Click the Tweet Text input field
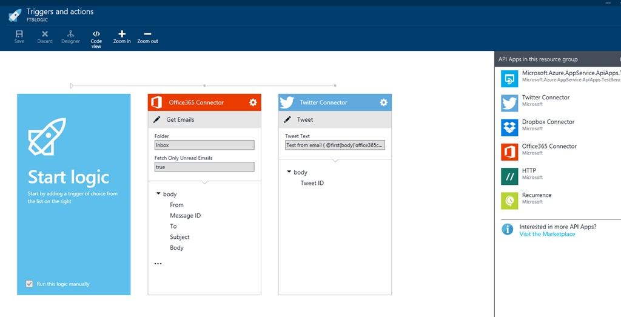The height and width of the screenshot is (317, 621). (x=335, y=145)
